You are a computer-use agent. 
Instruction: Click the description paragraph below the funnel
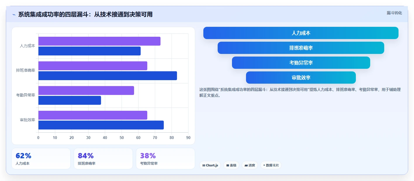(300, 92)
